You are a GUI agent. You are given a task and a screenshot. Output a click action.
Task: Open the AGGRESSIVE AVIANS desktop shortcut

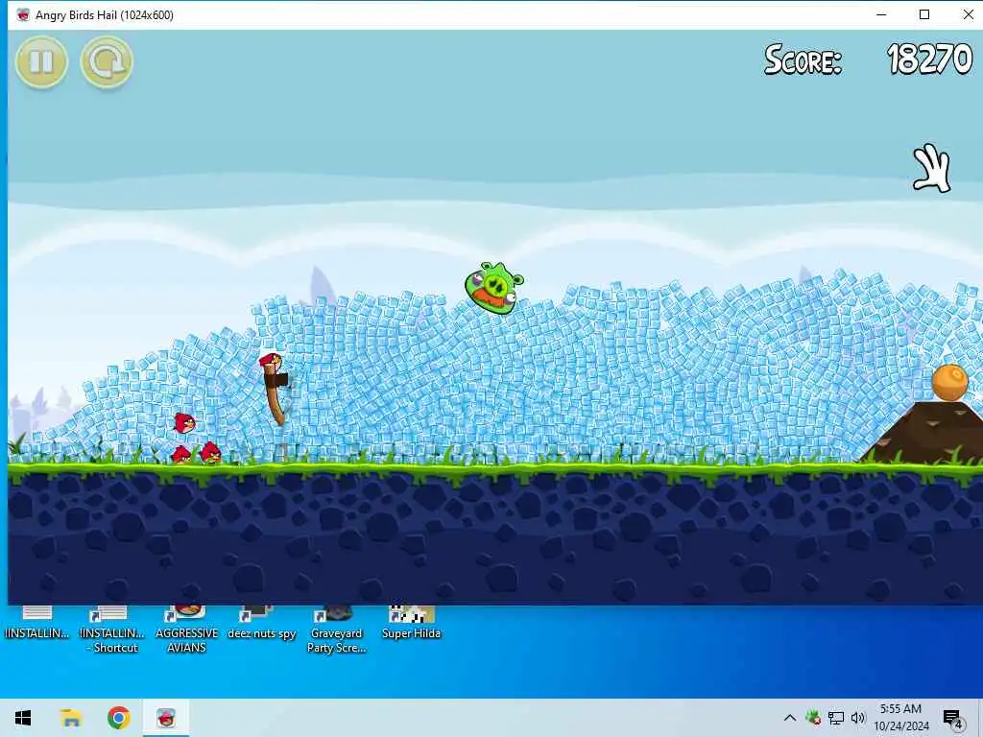tap(187, 629)
